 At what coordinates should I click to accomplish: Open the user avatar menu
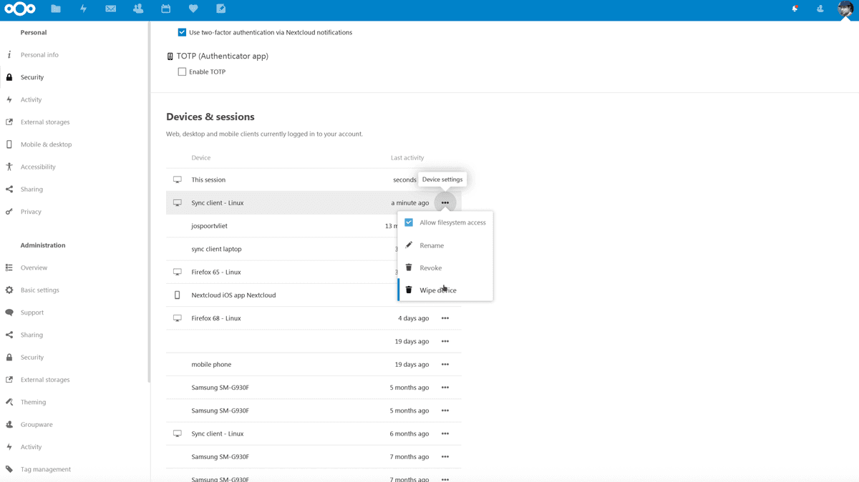[845, 9]
